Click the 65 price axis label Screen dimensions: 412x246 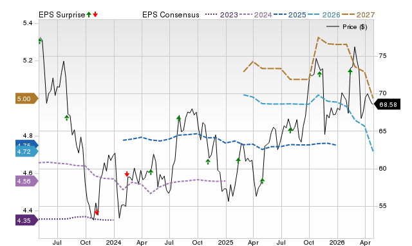(x=382, y=131)
